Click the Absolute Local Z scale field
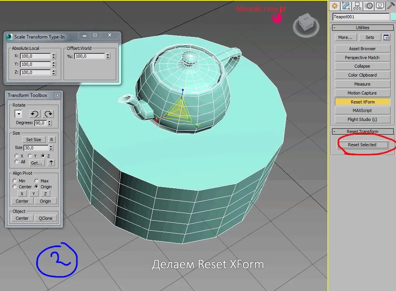396x291 pixels. (x=35, y=72)
